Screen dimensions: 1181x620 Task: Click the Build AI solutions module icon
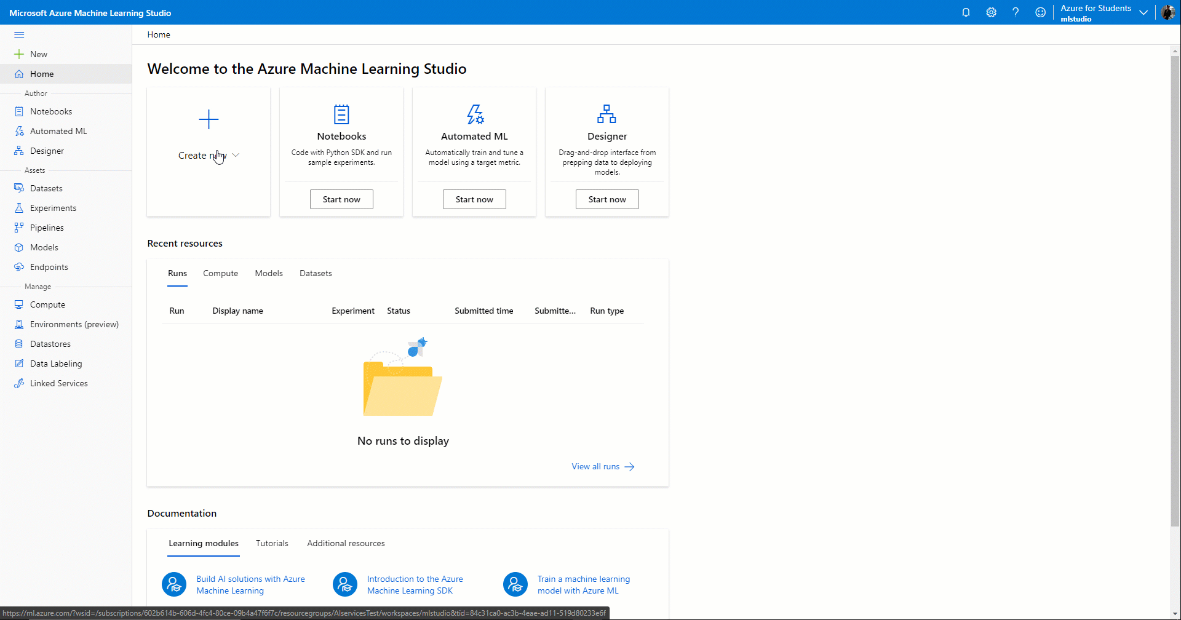[x=174, y=584]
